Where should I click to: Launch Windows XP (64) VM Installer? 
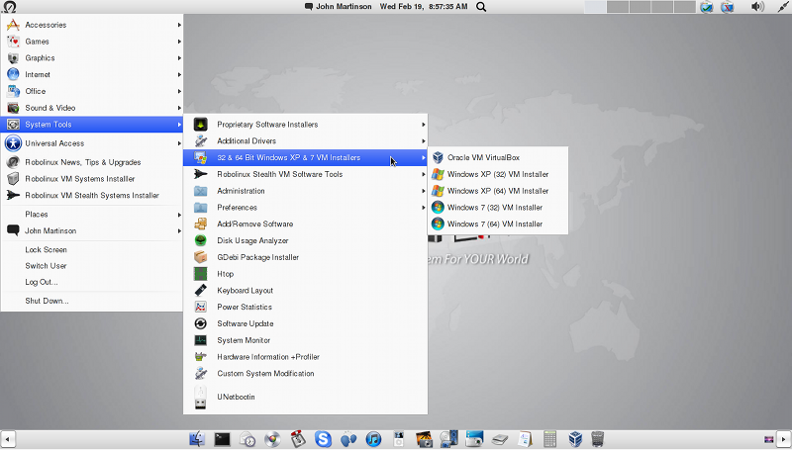[x=498, y=191]
